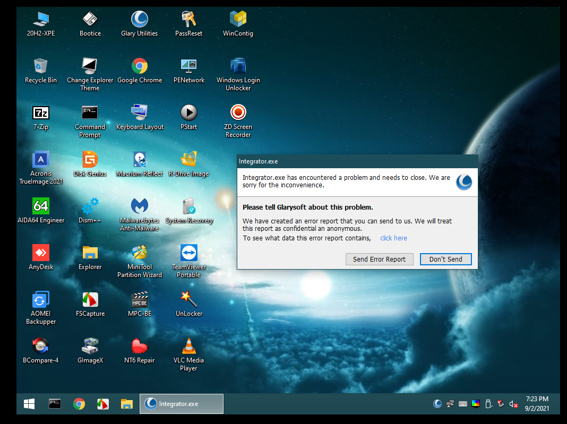Viewport: 567px width, 424px height.
Task: Open ZD Screen Recorder icon
Action: pos(238,121)
